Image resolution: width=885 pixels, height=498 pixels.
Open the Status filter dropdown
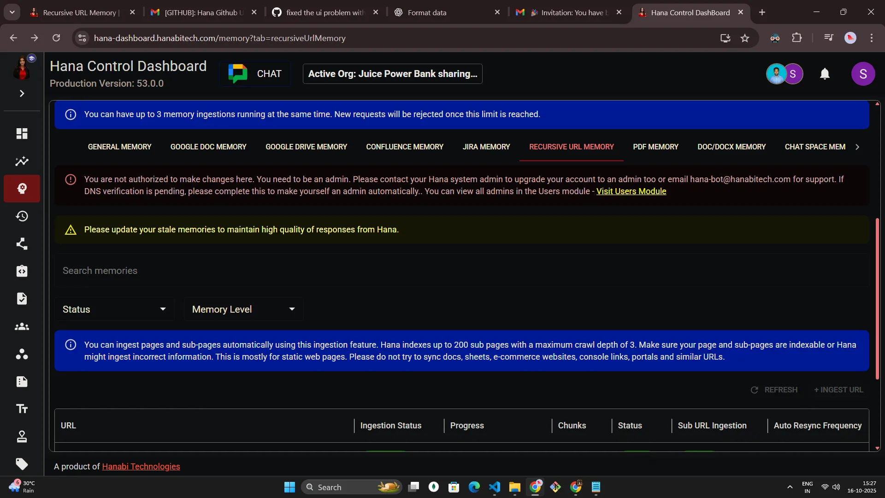(114, 309)
